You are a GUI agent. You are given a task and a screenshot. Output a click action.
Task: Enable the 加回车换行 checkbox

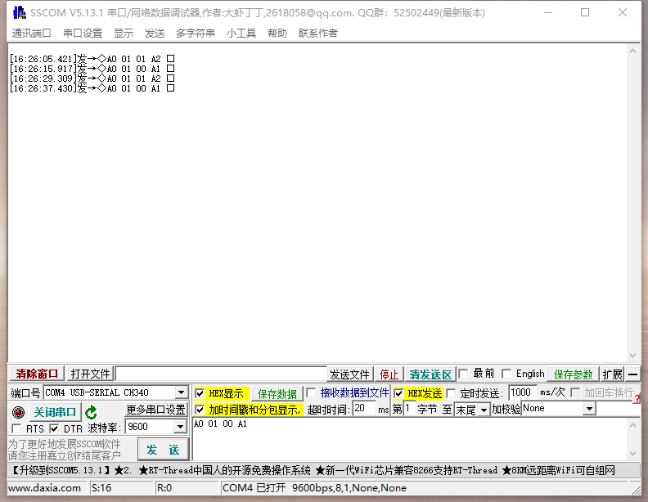(575, 392)
